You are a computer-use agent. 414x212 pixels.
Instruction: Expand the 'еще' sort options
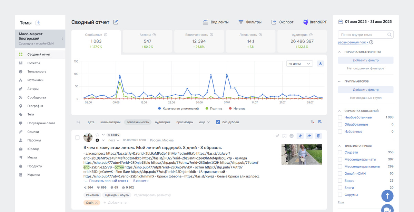(205, 122)
